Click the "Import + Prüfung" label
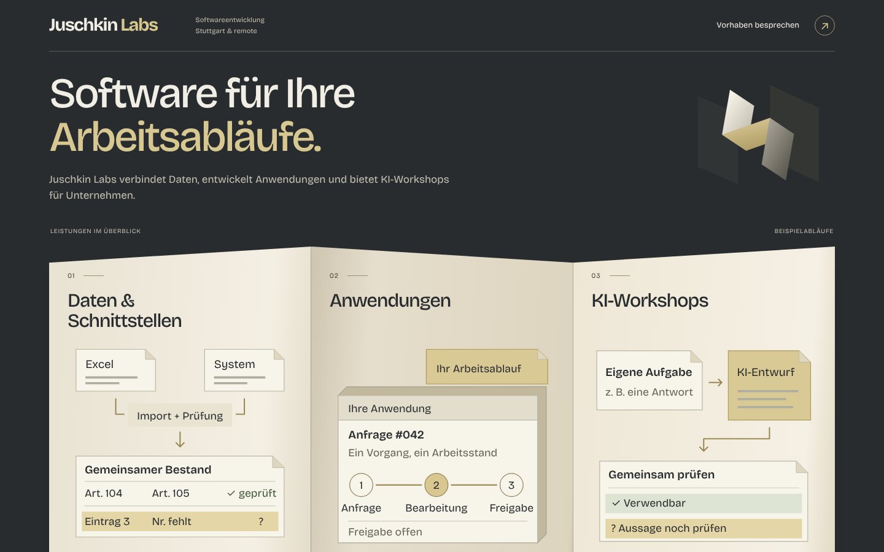The width and height of the screenshot is (884, 552). (180, 416)
